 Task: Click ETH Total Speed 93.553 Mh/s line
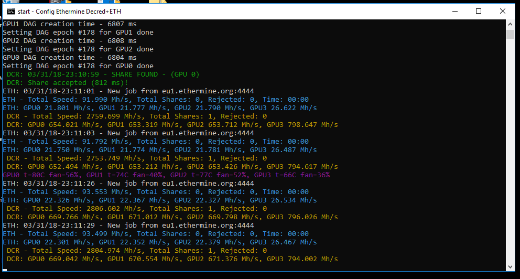point(156,192)
